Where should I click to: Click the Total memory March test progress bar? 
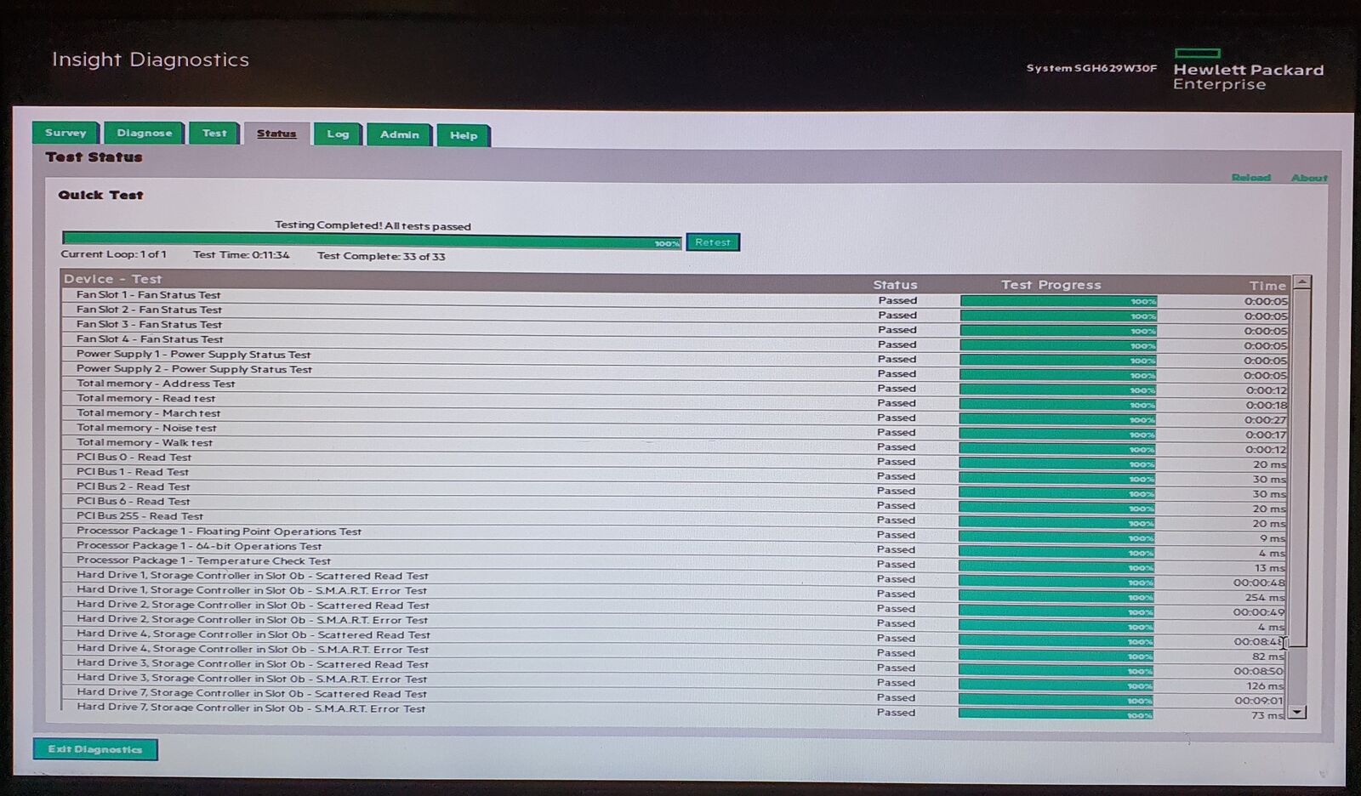1057,419
